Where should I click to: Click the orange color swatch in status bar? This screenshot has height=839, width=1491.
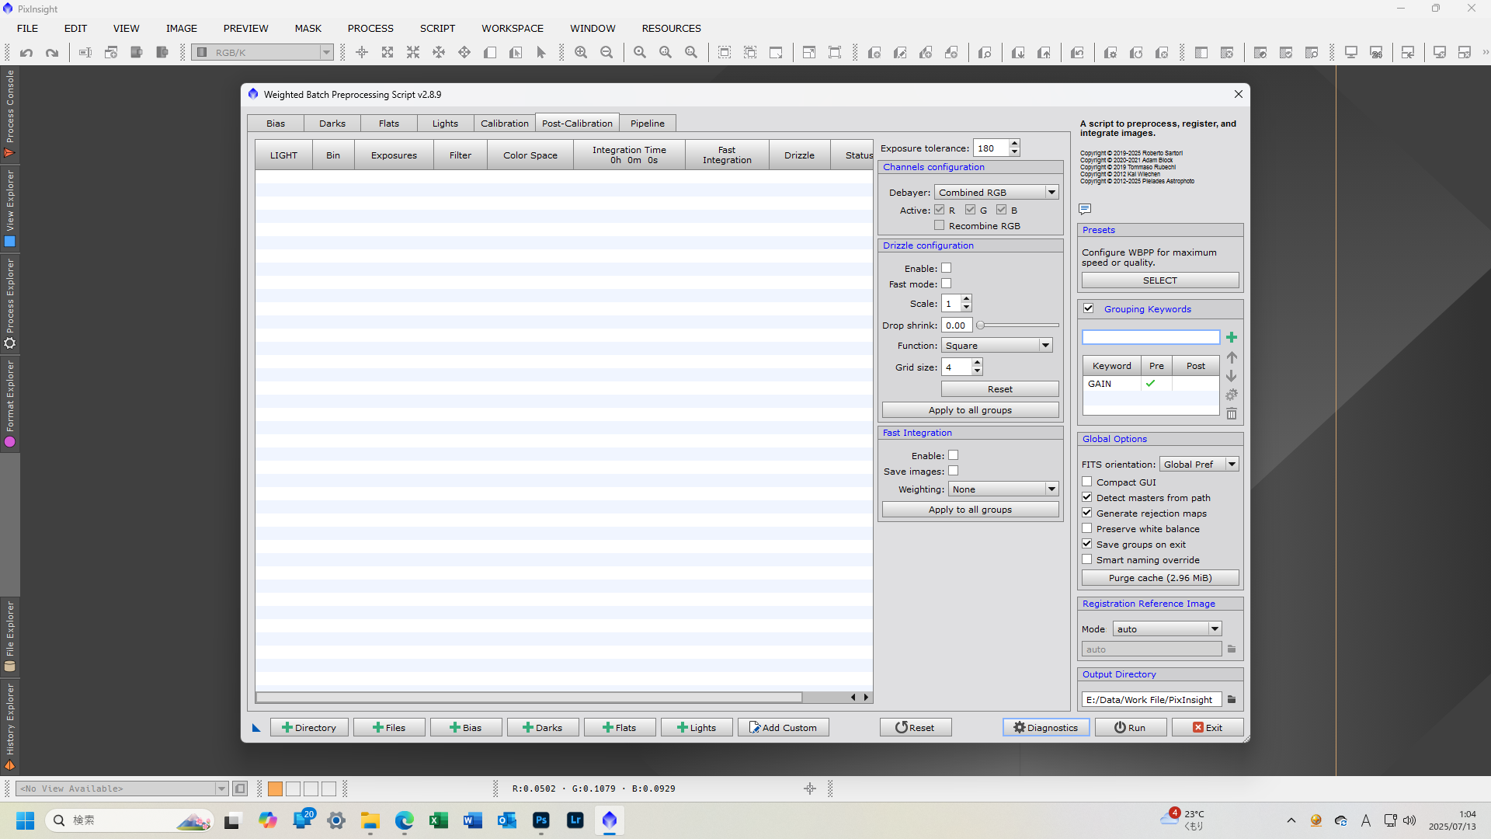[275, 789]
